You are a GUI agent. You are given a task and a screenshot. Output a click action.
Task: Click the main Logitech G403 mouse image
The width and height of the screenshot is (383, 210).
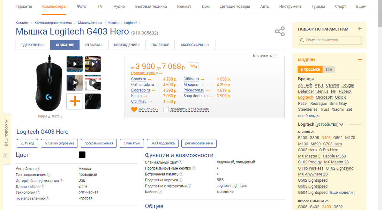pyautogui.click(x=49, y=84)
